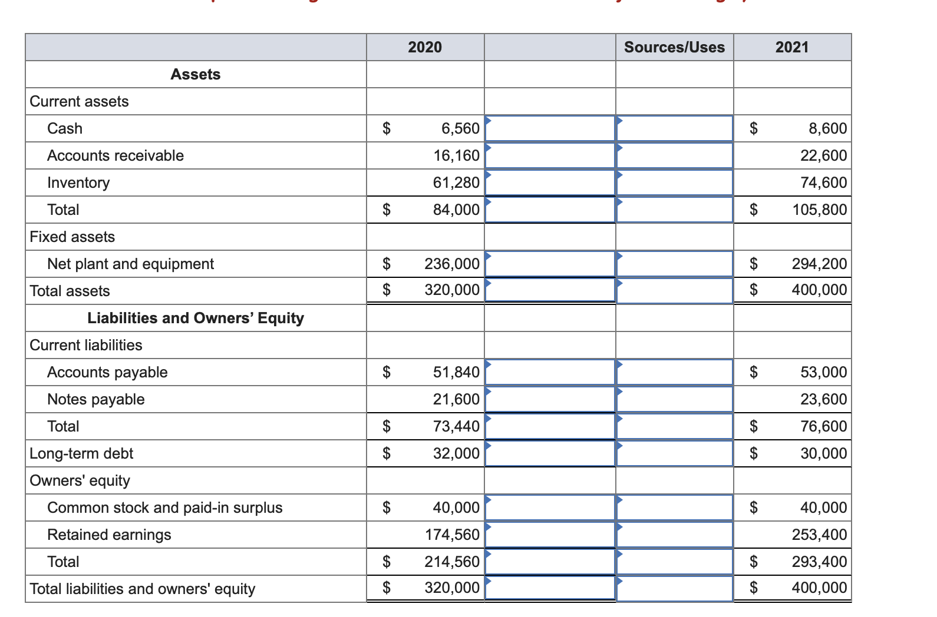Image resolution: width=937 pixels, height=617 pixels.
Task: Click the 2020 value 174,560
Action: tap(453, 535)
